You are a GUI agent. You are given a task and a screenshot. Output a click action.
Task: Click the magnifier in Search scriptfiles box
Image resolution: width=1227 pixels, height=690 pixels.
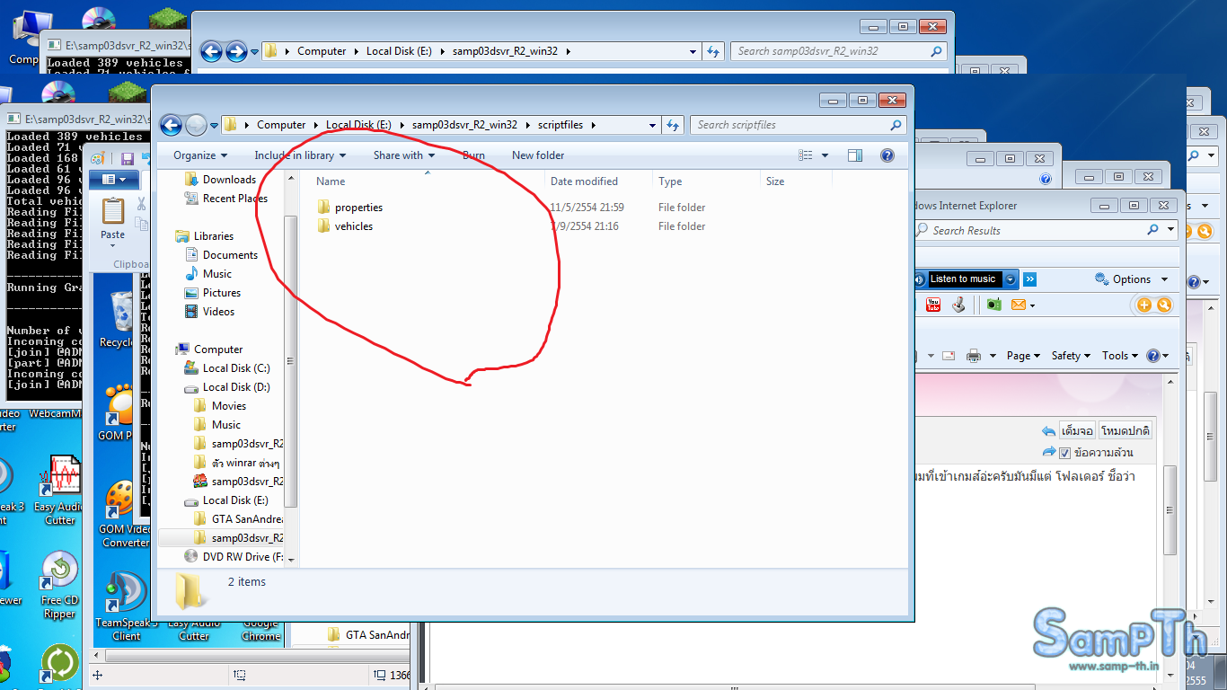point(896,125)
